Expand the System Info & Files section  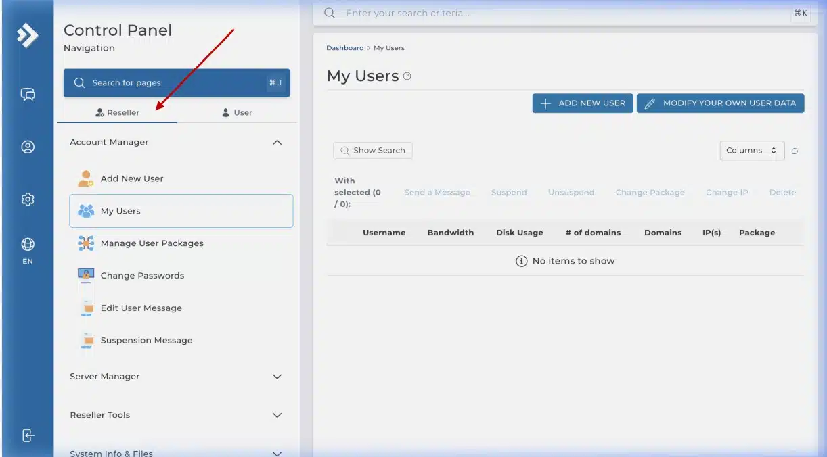point(277,454)
